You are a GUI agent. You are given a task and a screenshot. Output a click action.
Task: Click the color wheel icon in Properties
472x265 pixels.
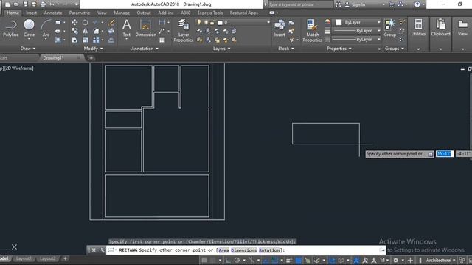[x=327, y=21]
